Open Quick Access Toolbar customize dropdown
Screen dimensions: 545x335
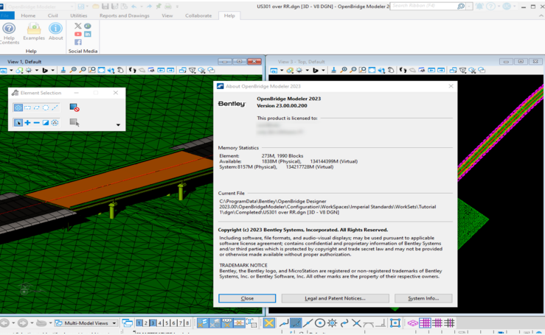(177, 7)
